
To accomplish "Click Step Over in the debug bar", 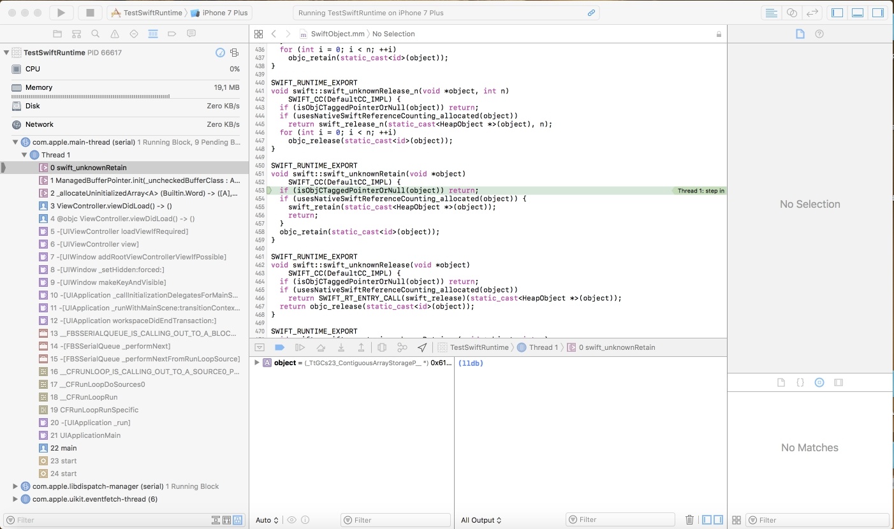I will 321,347.
